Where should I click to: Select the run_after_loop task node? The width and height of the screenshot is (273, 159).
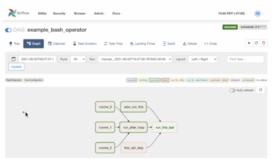click(133, 127)
